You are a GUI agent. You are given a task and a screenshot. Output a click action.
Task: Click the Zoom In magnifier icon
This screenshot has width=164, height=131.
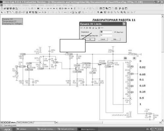[x=122, y=12]
